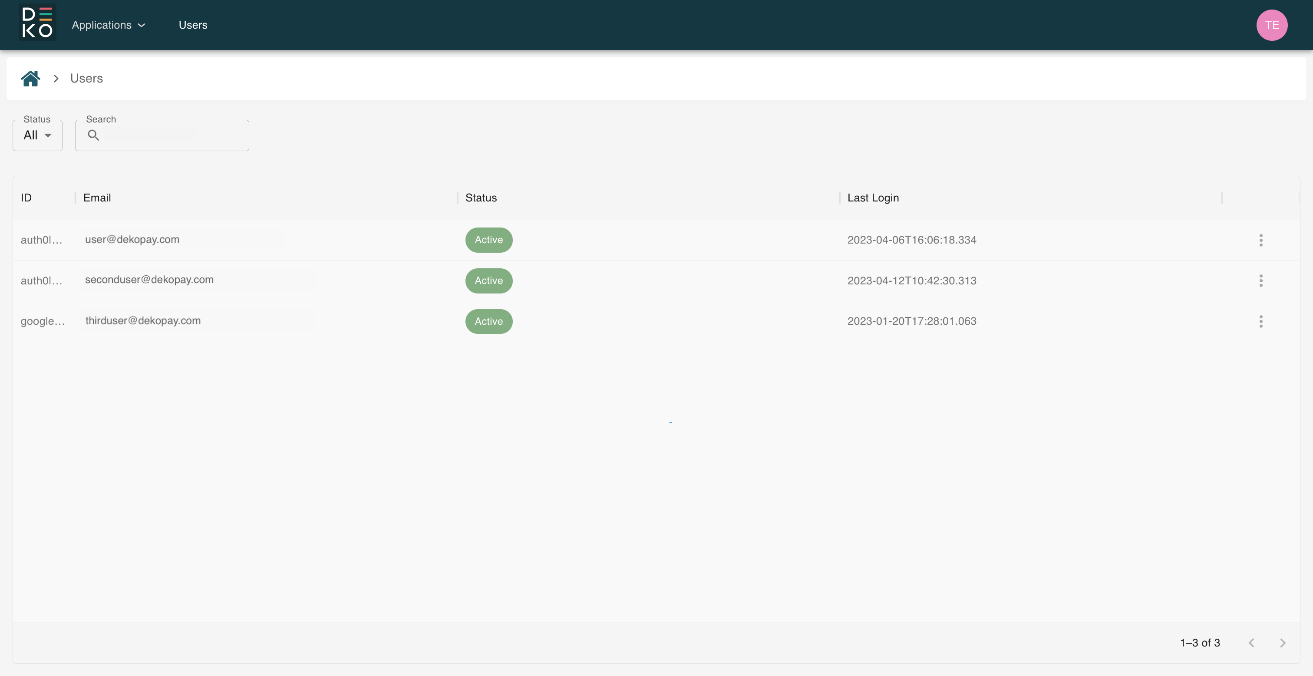
Task: Open the Status filter dropdown
Action: (x=37, y=135)
